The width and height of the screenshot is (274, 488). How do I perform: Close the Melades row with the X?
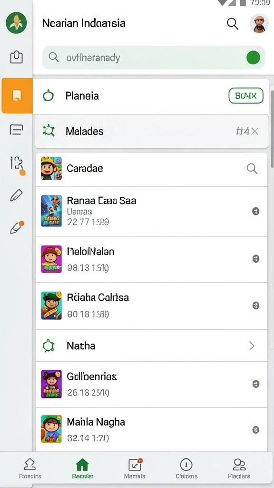click(x=255, y=132)
